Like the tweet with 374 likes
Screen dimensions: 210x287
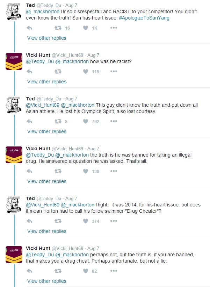click(x=86, y=221)
